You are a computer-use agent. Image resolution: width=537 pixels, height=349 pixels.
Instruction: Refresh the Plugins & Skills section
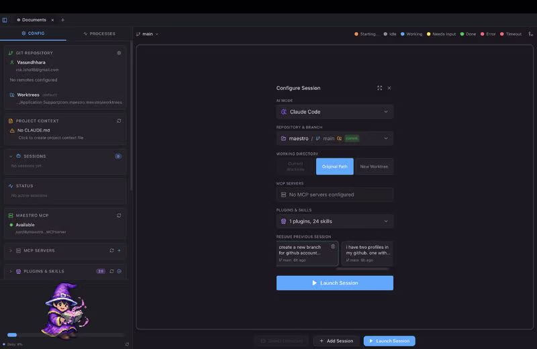[111, 271]
